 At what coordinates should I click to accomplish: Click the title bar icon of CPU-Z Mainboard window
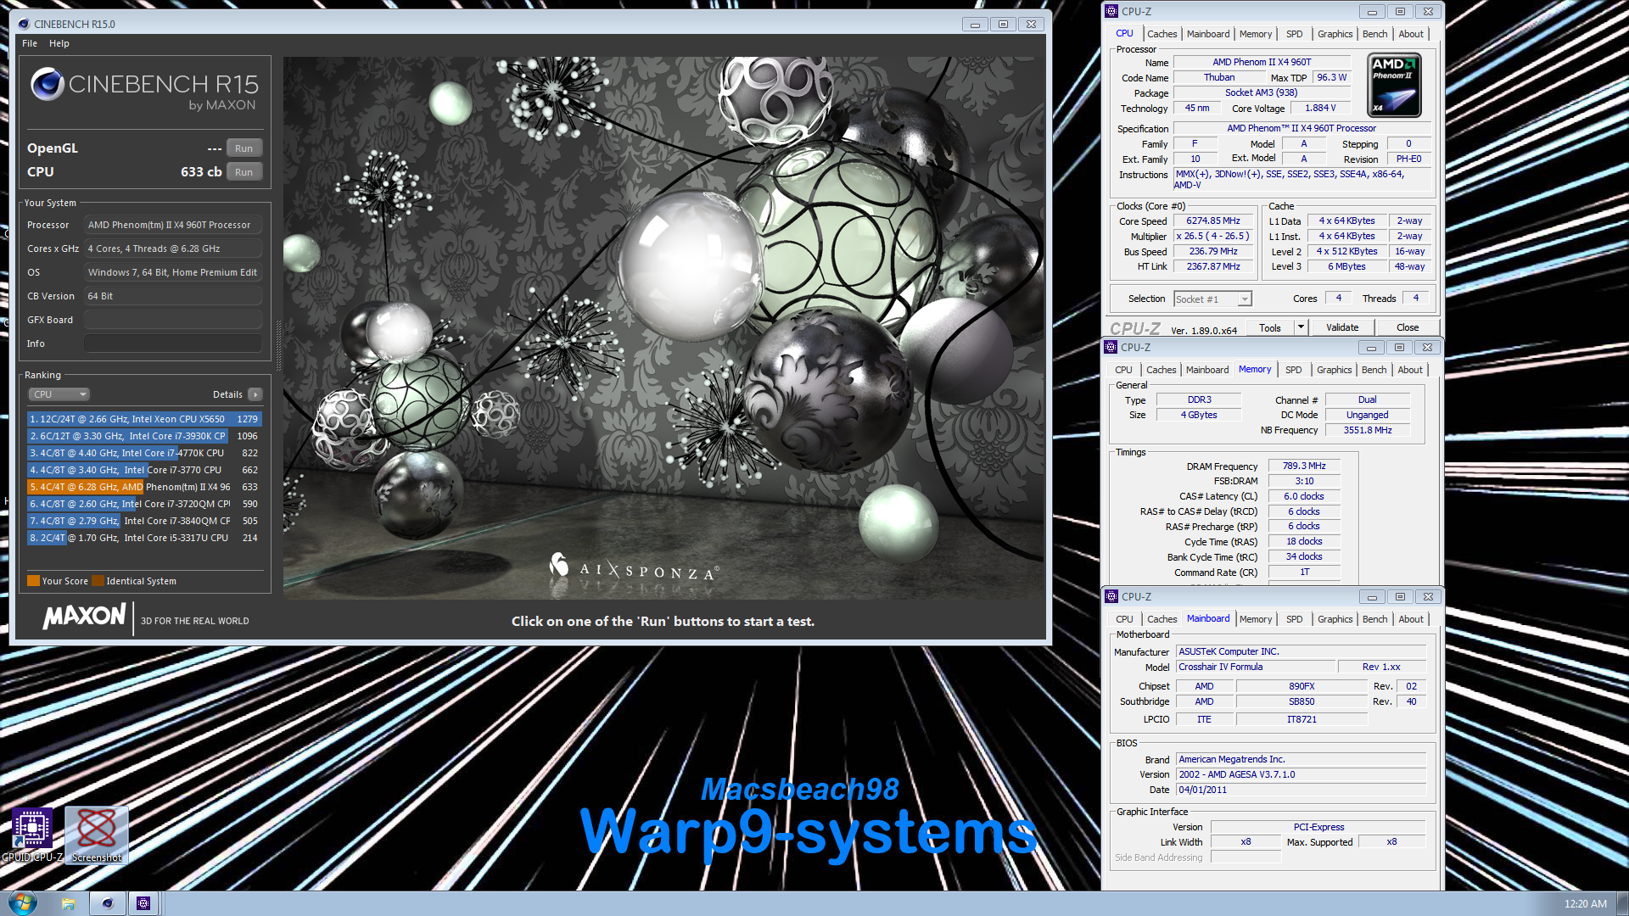[x=1111, y=596]
